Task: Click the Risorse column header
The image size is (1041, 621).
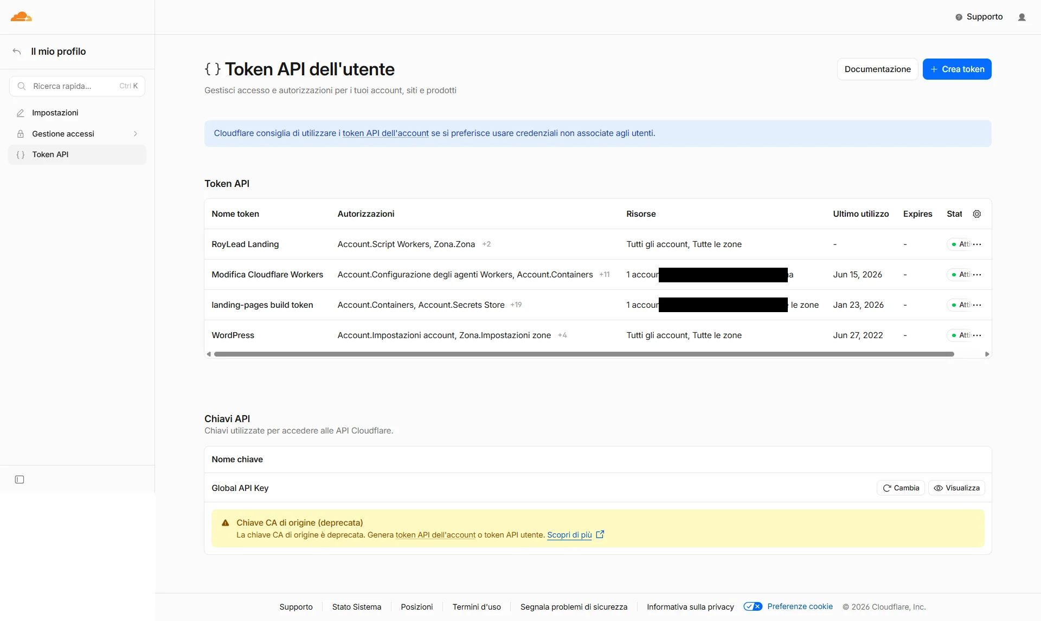Action: 641,214
